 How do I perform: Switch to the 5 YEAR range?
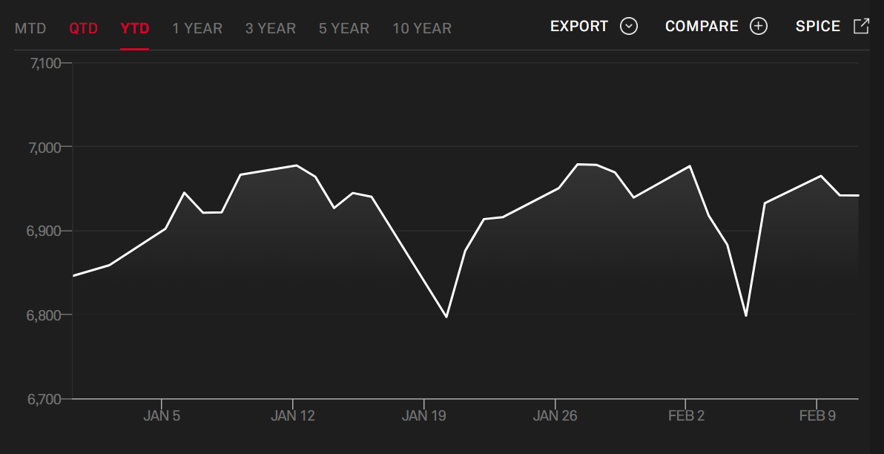(344, 29)
